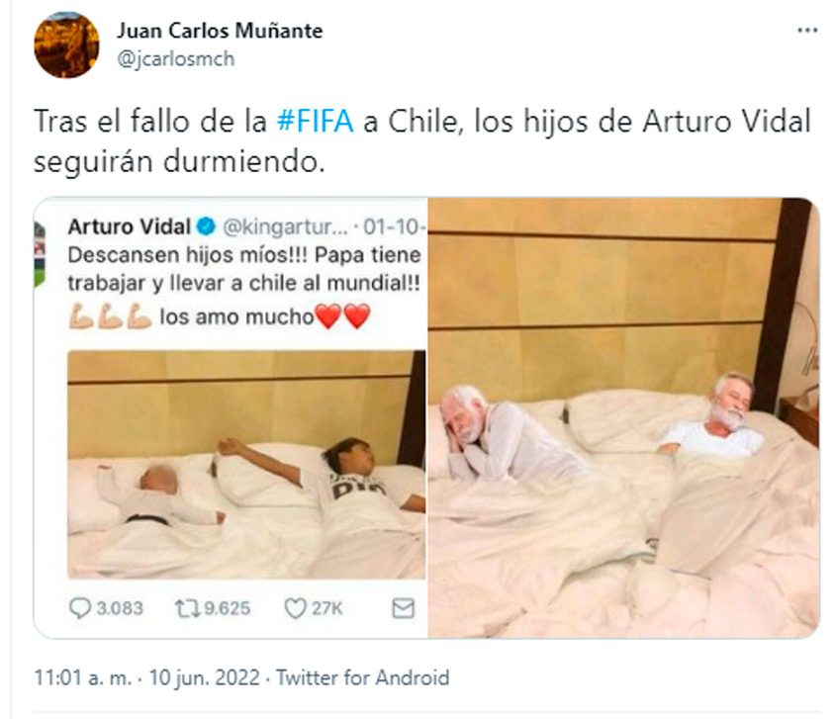The image size is (835, 719).
Task: Click the reply bubble icon with 3.083
Action: (x=80, y=608)
